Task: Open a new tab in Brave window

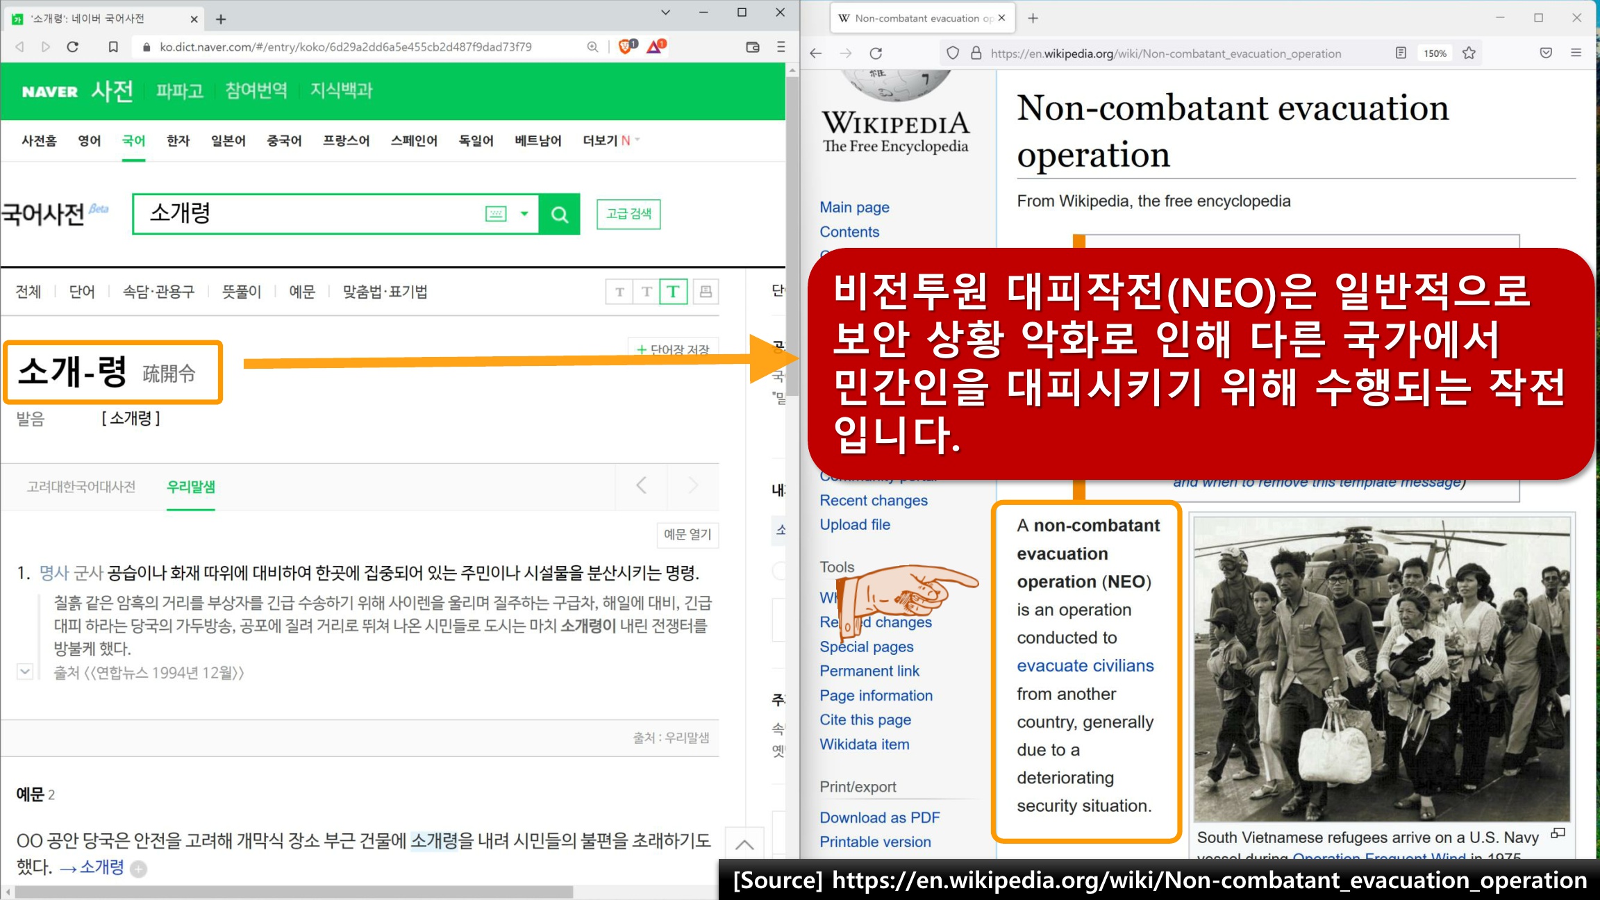Action: [221, 19]
